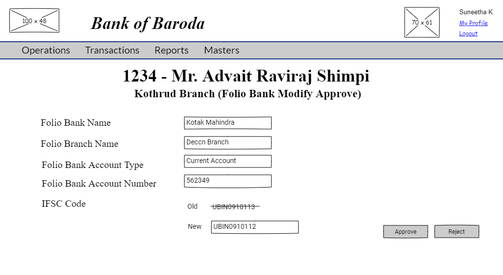
Task: Select the Deccn Branch field
Action: click(x=228, y=142)
